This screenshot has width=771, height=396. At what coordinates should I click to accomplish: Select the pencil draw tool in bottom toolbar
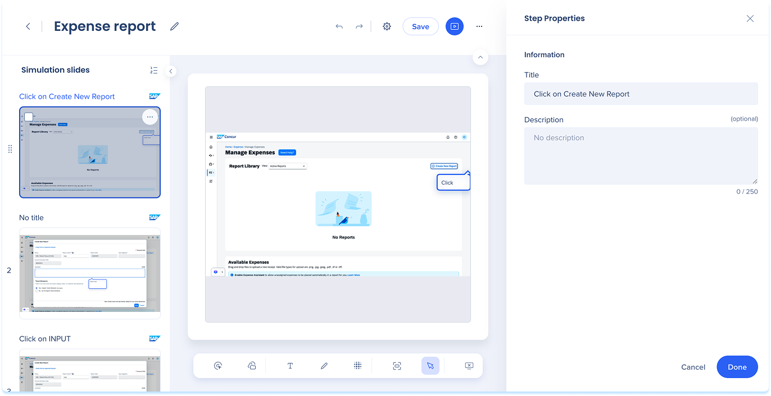[x=324, y=366]
